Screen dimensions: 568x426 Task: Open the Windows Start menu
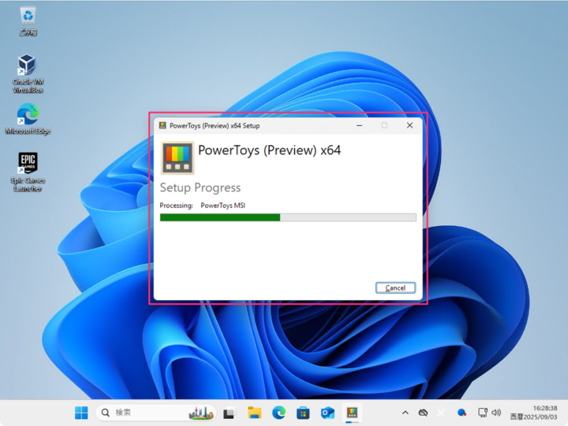pos(81,413)
